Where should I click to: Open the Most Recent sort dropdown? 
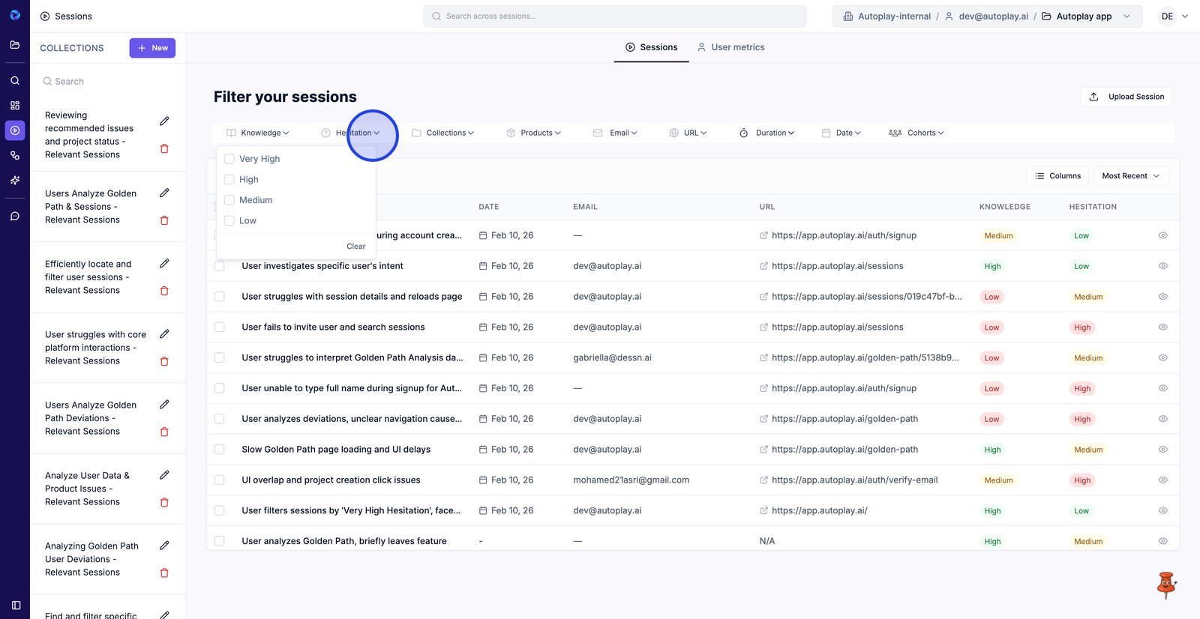[1130, 176]
